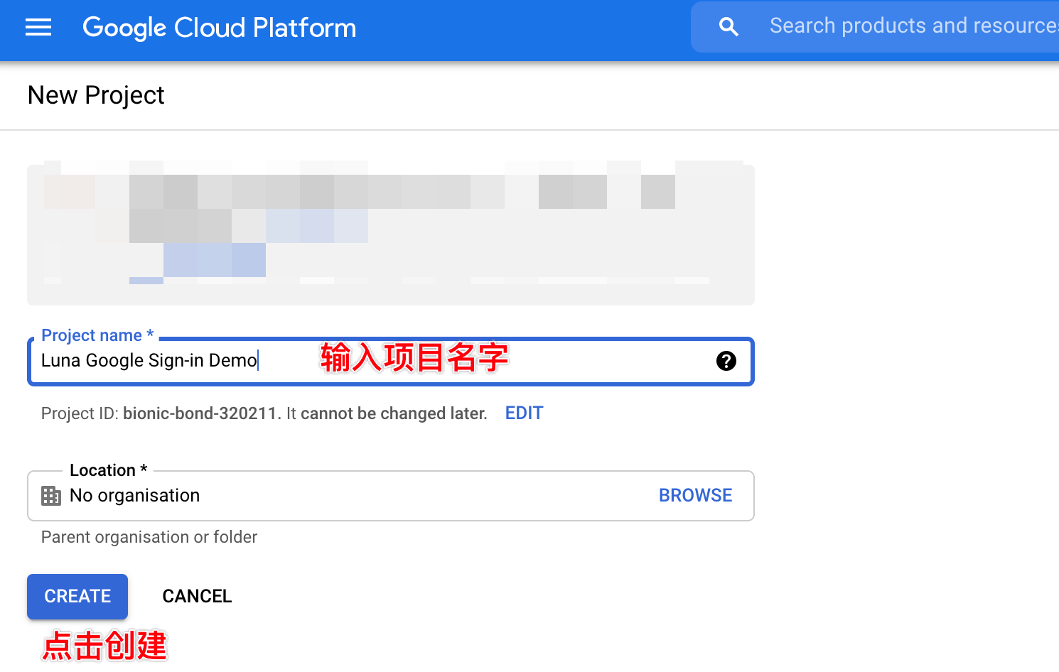Click the Location field showing No organisation
Screen dimensions: 1059x672
[x=390, y=496]
